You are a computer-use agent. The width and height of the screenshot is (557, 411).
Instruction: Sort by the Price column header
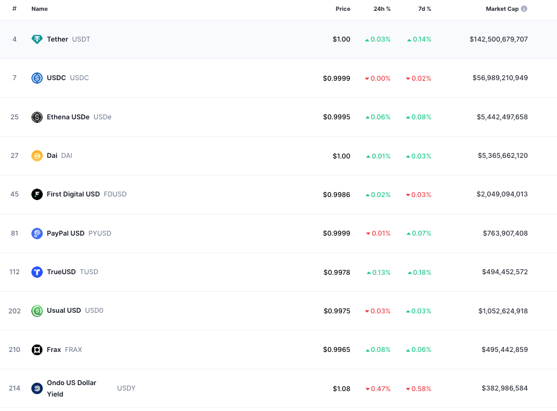[343, 9]
